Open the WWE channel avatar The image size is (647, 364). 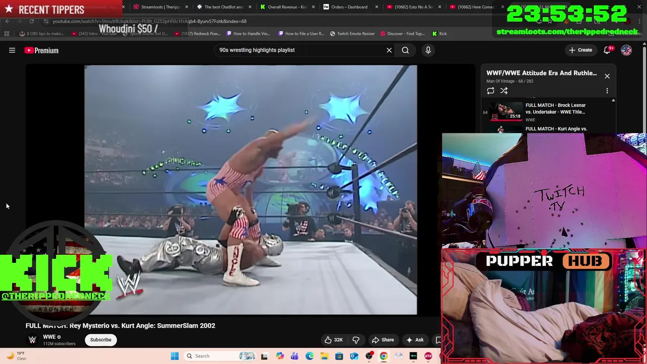32,340
